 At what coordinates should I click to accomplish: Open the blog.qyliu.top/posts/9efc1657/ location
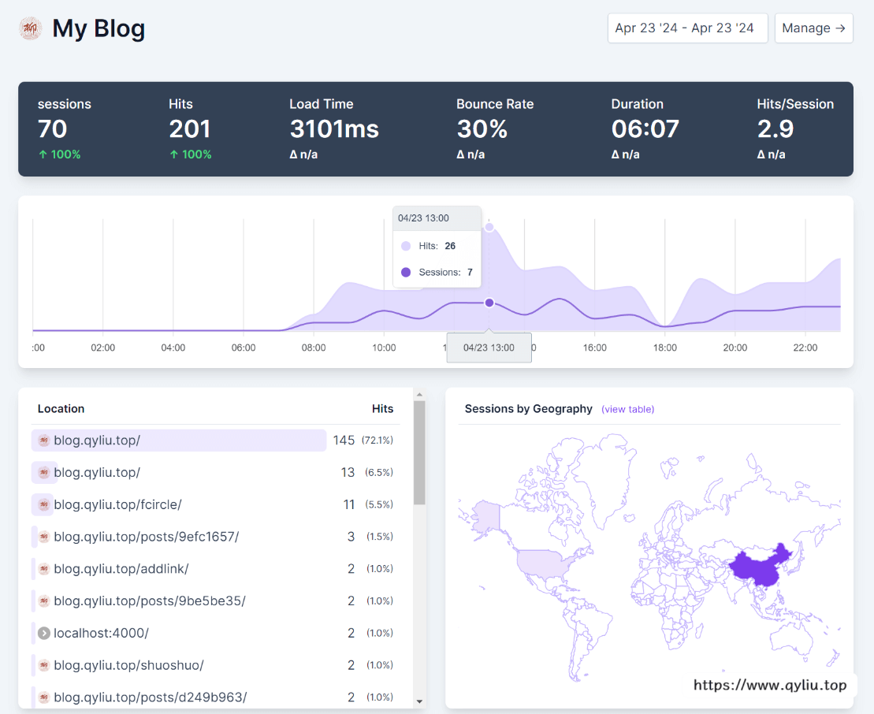tap(146, 537)
